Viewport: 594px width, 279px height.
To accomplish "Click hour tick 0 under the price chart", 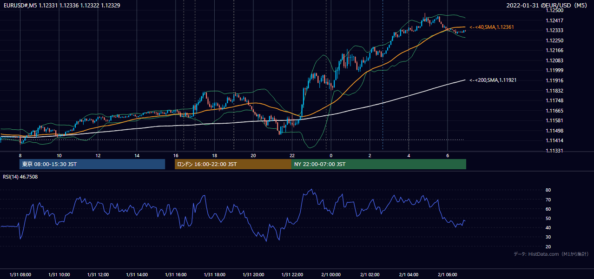I will (331, 155).
